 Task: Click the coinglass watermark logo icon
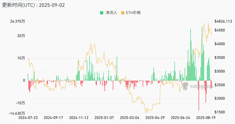[185, 86]
